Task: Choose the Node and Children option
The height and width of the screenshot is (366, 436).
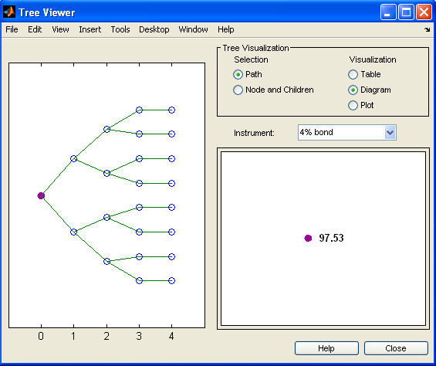Action: pyautogui.click(x=273, y=90)
